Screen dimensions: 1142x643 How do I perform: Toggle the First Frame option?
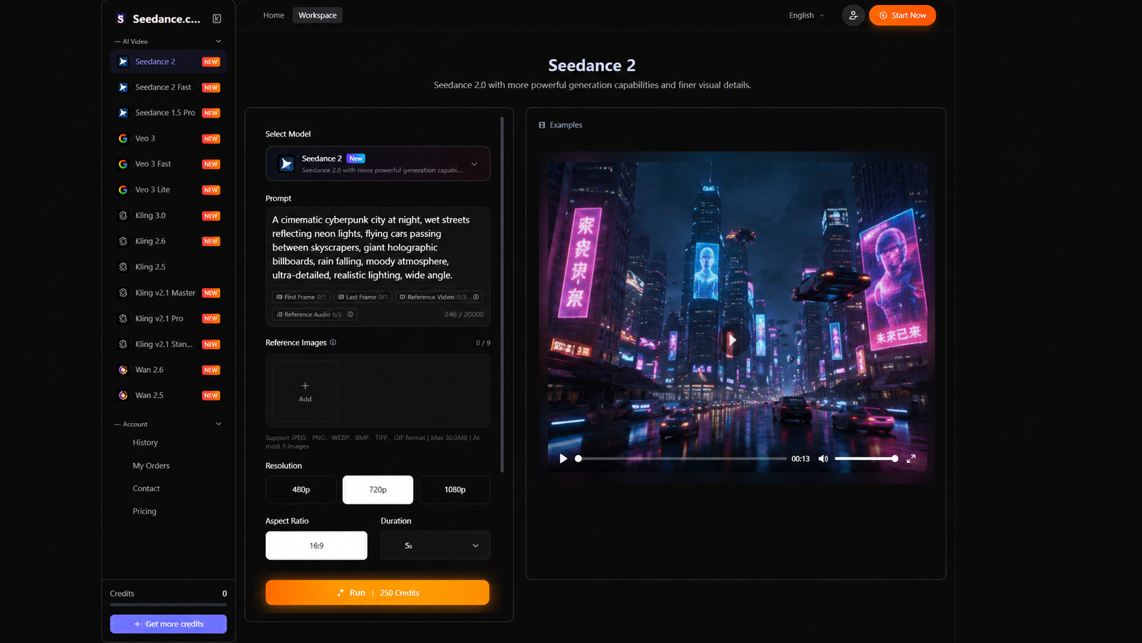click(x=301, y=297)
